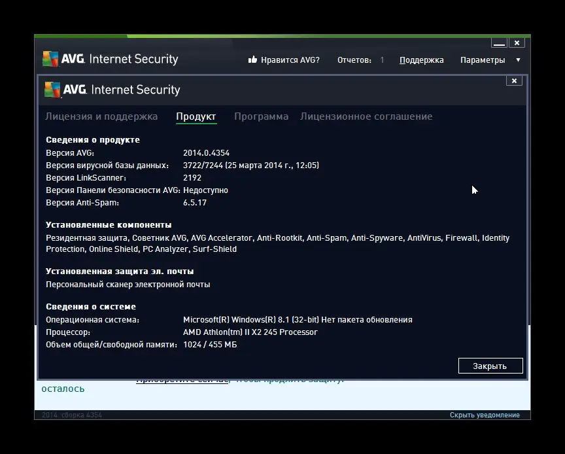
Task: Close the about dialog with the X
Action: click(x=514, y=80)
